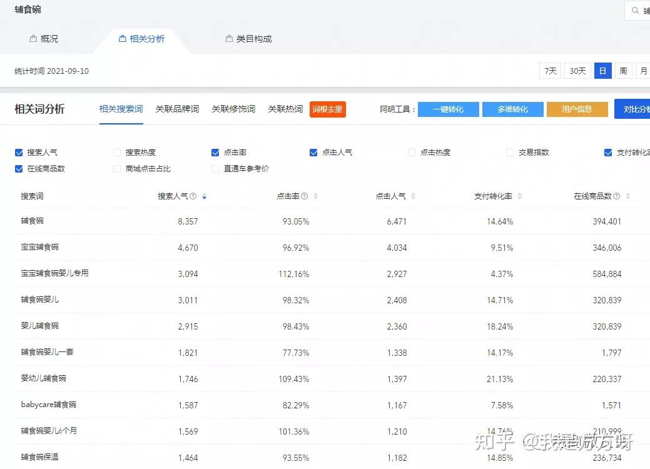The image size is (650, 469).
Task: Click inside the search input field
Action: tap(637, 11)
